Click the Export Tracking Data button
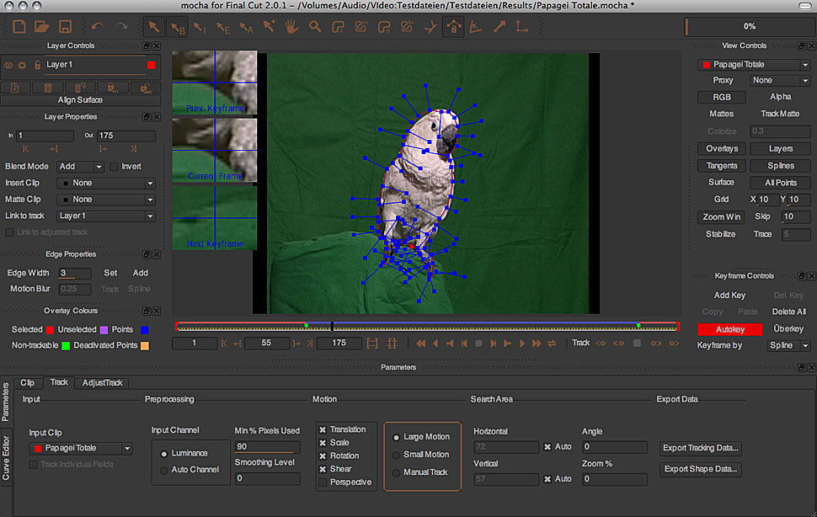 (701, 448)
